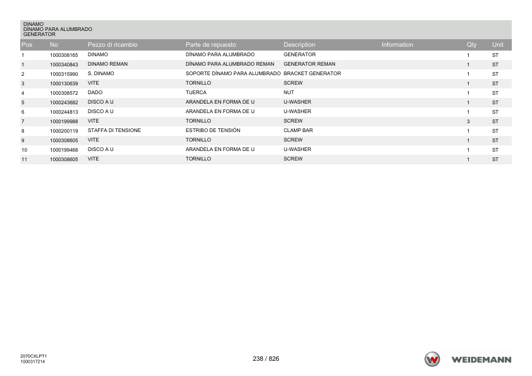Click the Information column header
The image size is (532, 376).
(397, 45)
